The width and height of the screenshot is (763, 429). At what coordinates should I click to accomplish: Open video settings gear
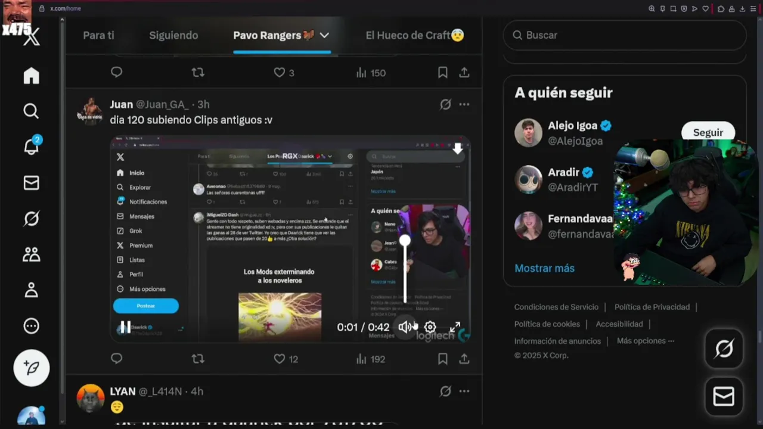pyautogui.click(x=430, y=327)
